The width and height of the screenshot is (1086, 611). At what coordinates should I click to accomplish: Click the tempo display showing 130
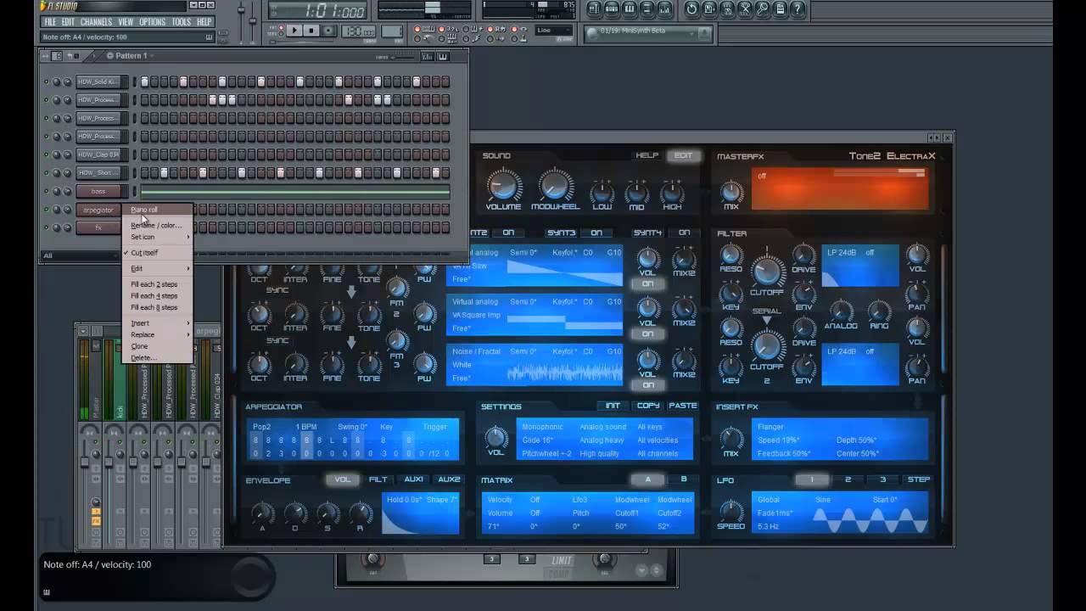357,31
